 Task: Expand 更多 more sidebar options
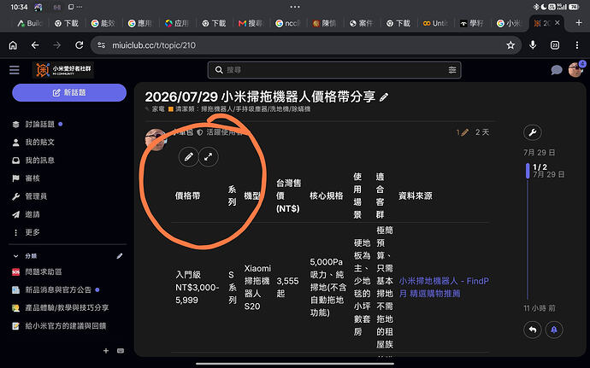pyautogui.click(x=32, y=232)
